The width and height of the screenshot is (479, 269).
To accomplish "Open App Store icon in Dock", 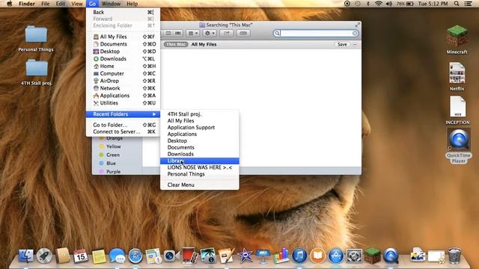I will 336,256.
